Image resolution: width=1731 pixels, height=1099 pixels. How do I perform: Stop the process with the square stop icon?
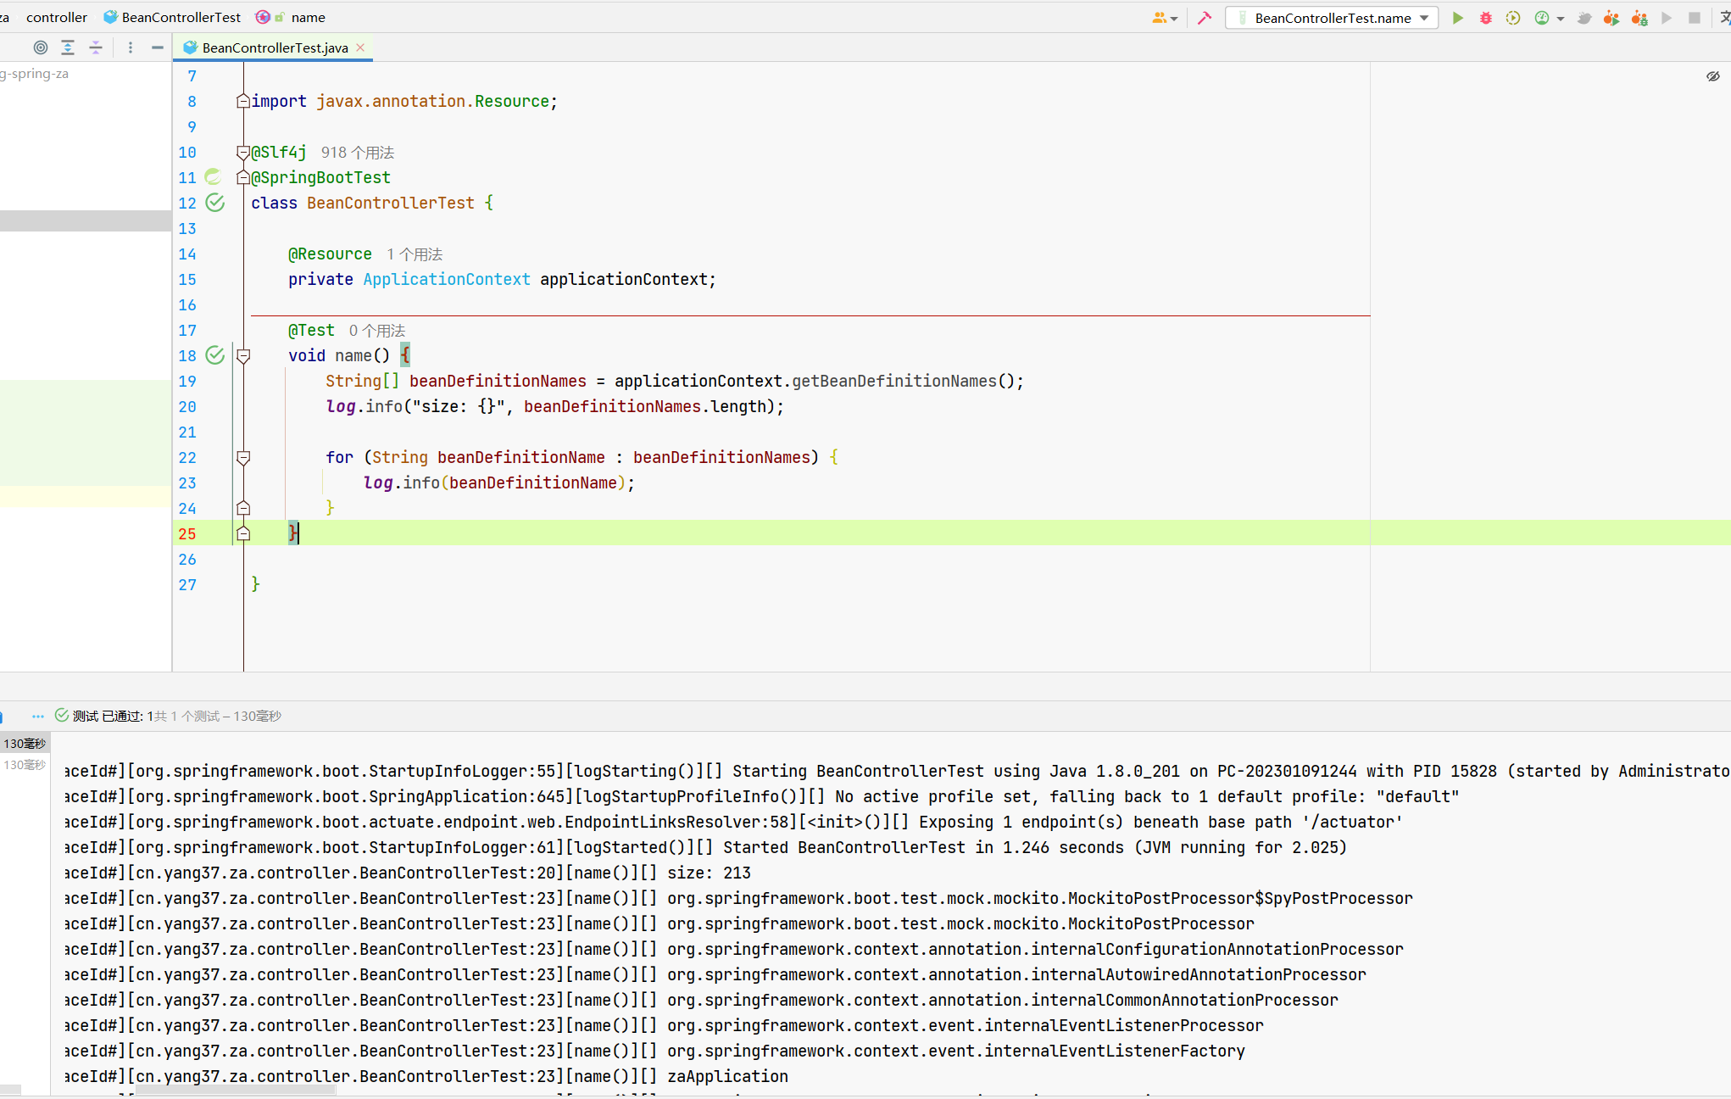point(1695,18)
